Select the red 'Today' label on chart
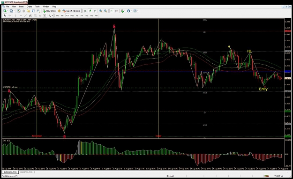 pos(158,136)
